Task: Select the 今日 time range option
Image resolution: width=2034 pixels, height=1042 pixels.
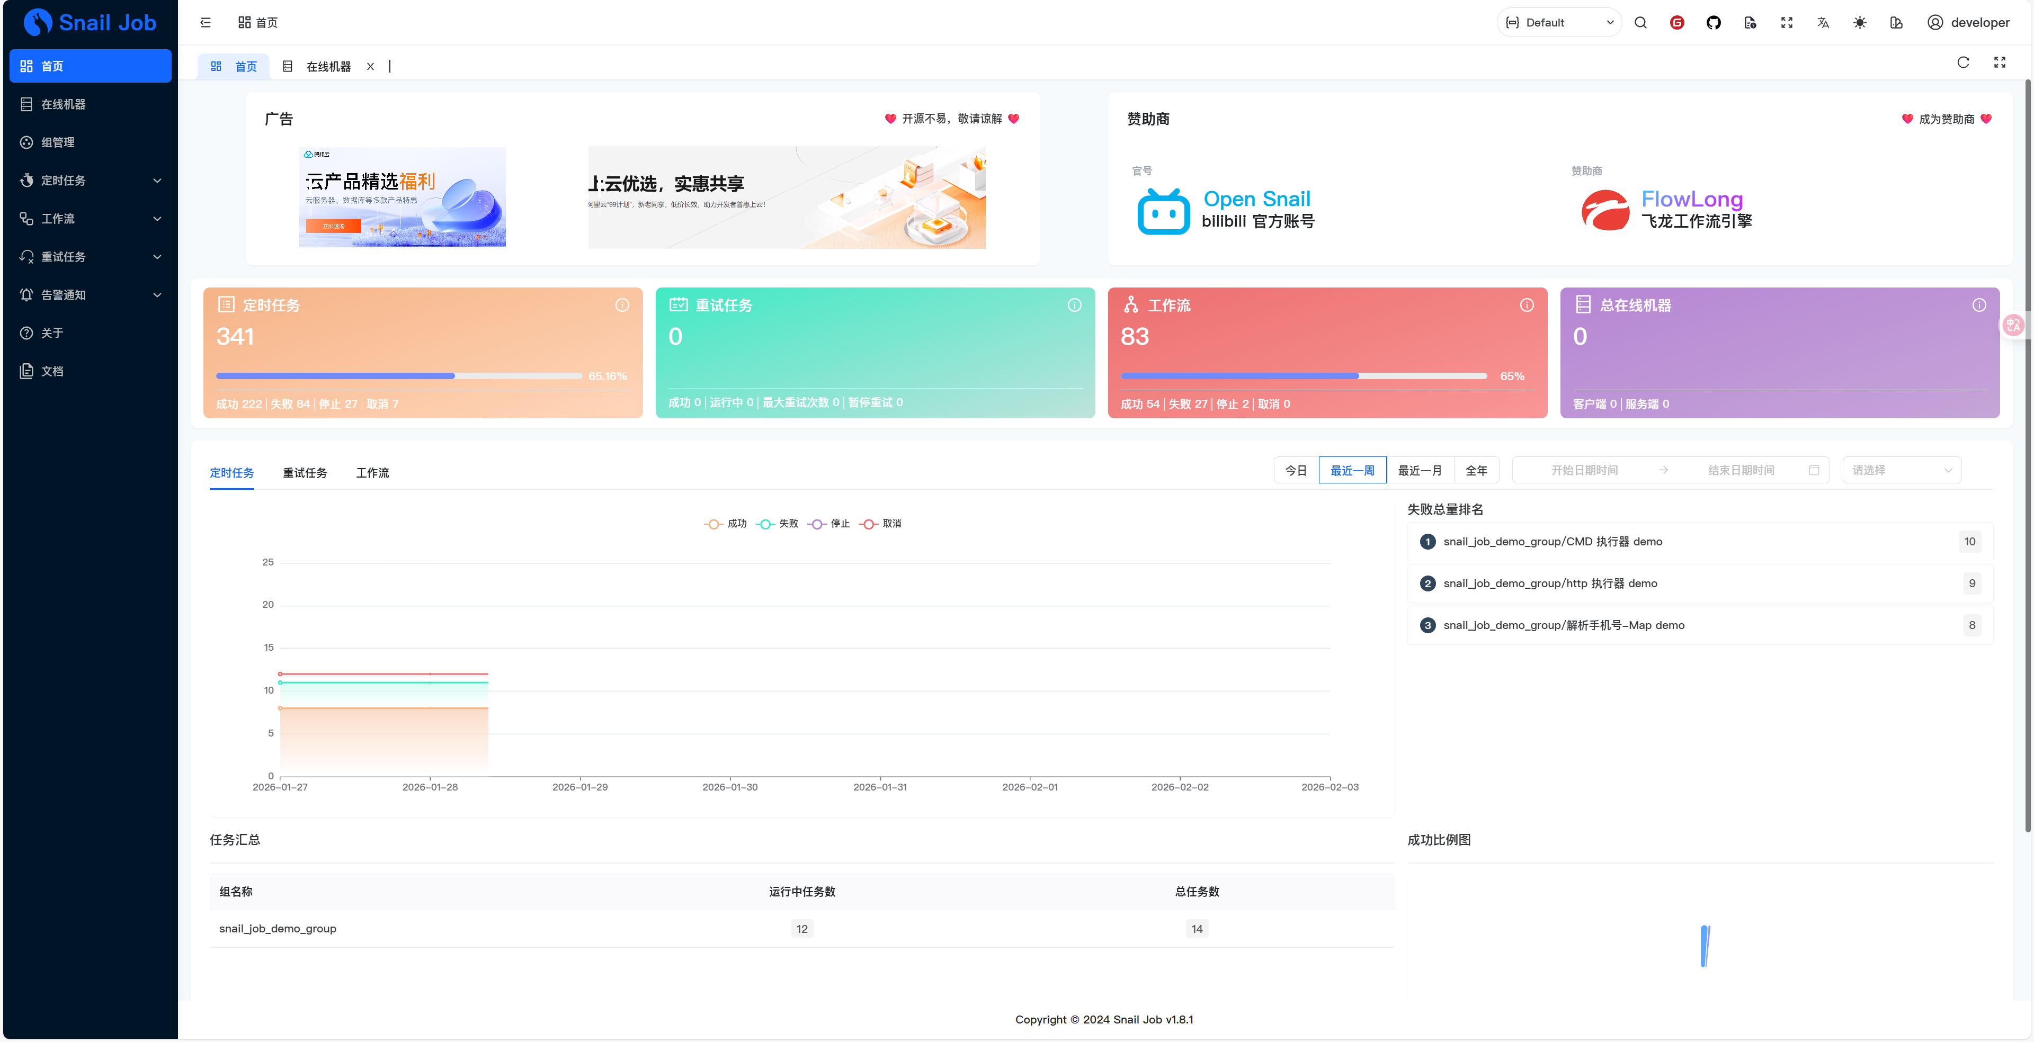Action: tap(1296, 470)
